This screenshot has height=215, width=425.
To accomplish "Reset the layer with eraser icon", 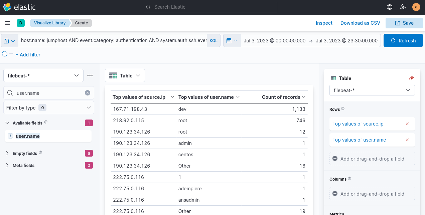I will click(x=411, y=78).
